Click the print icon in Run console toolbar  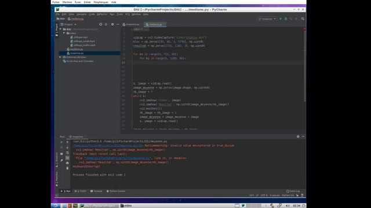point(67,163)
